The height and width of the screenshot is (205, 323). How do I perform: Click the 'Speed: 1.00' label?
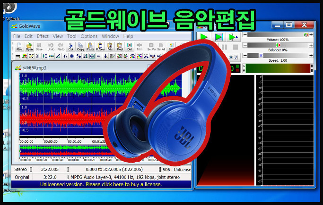click(x=278, y=60)
